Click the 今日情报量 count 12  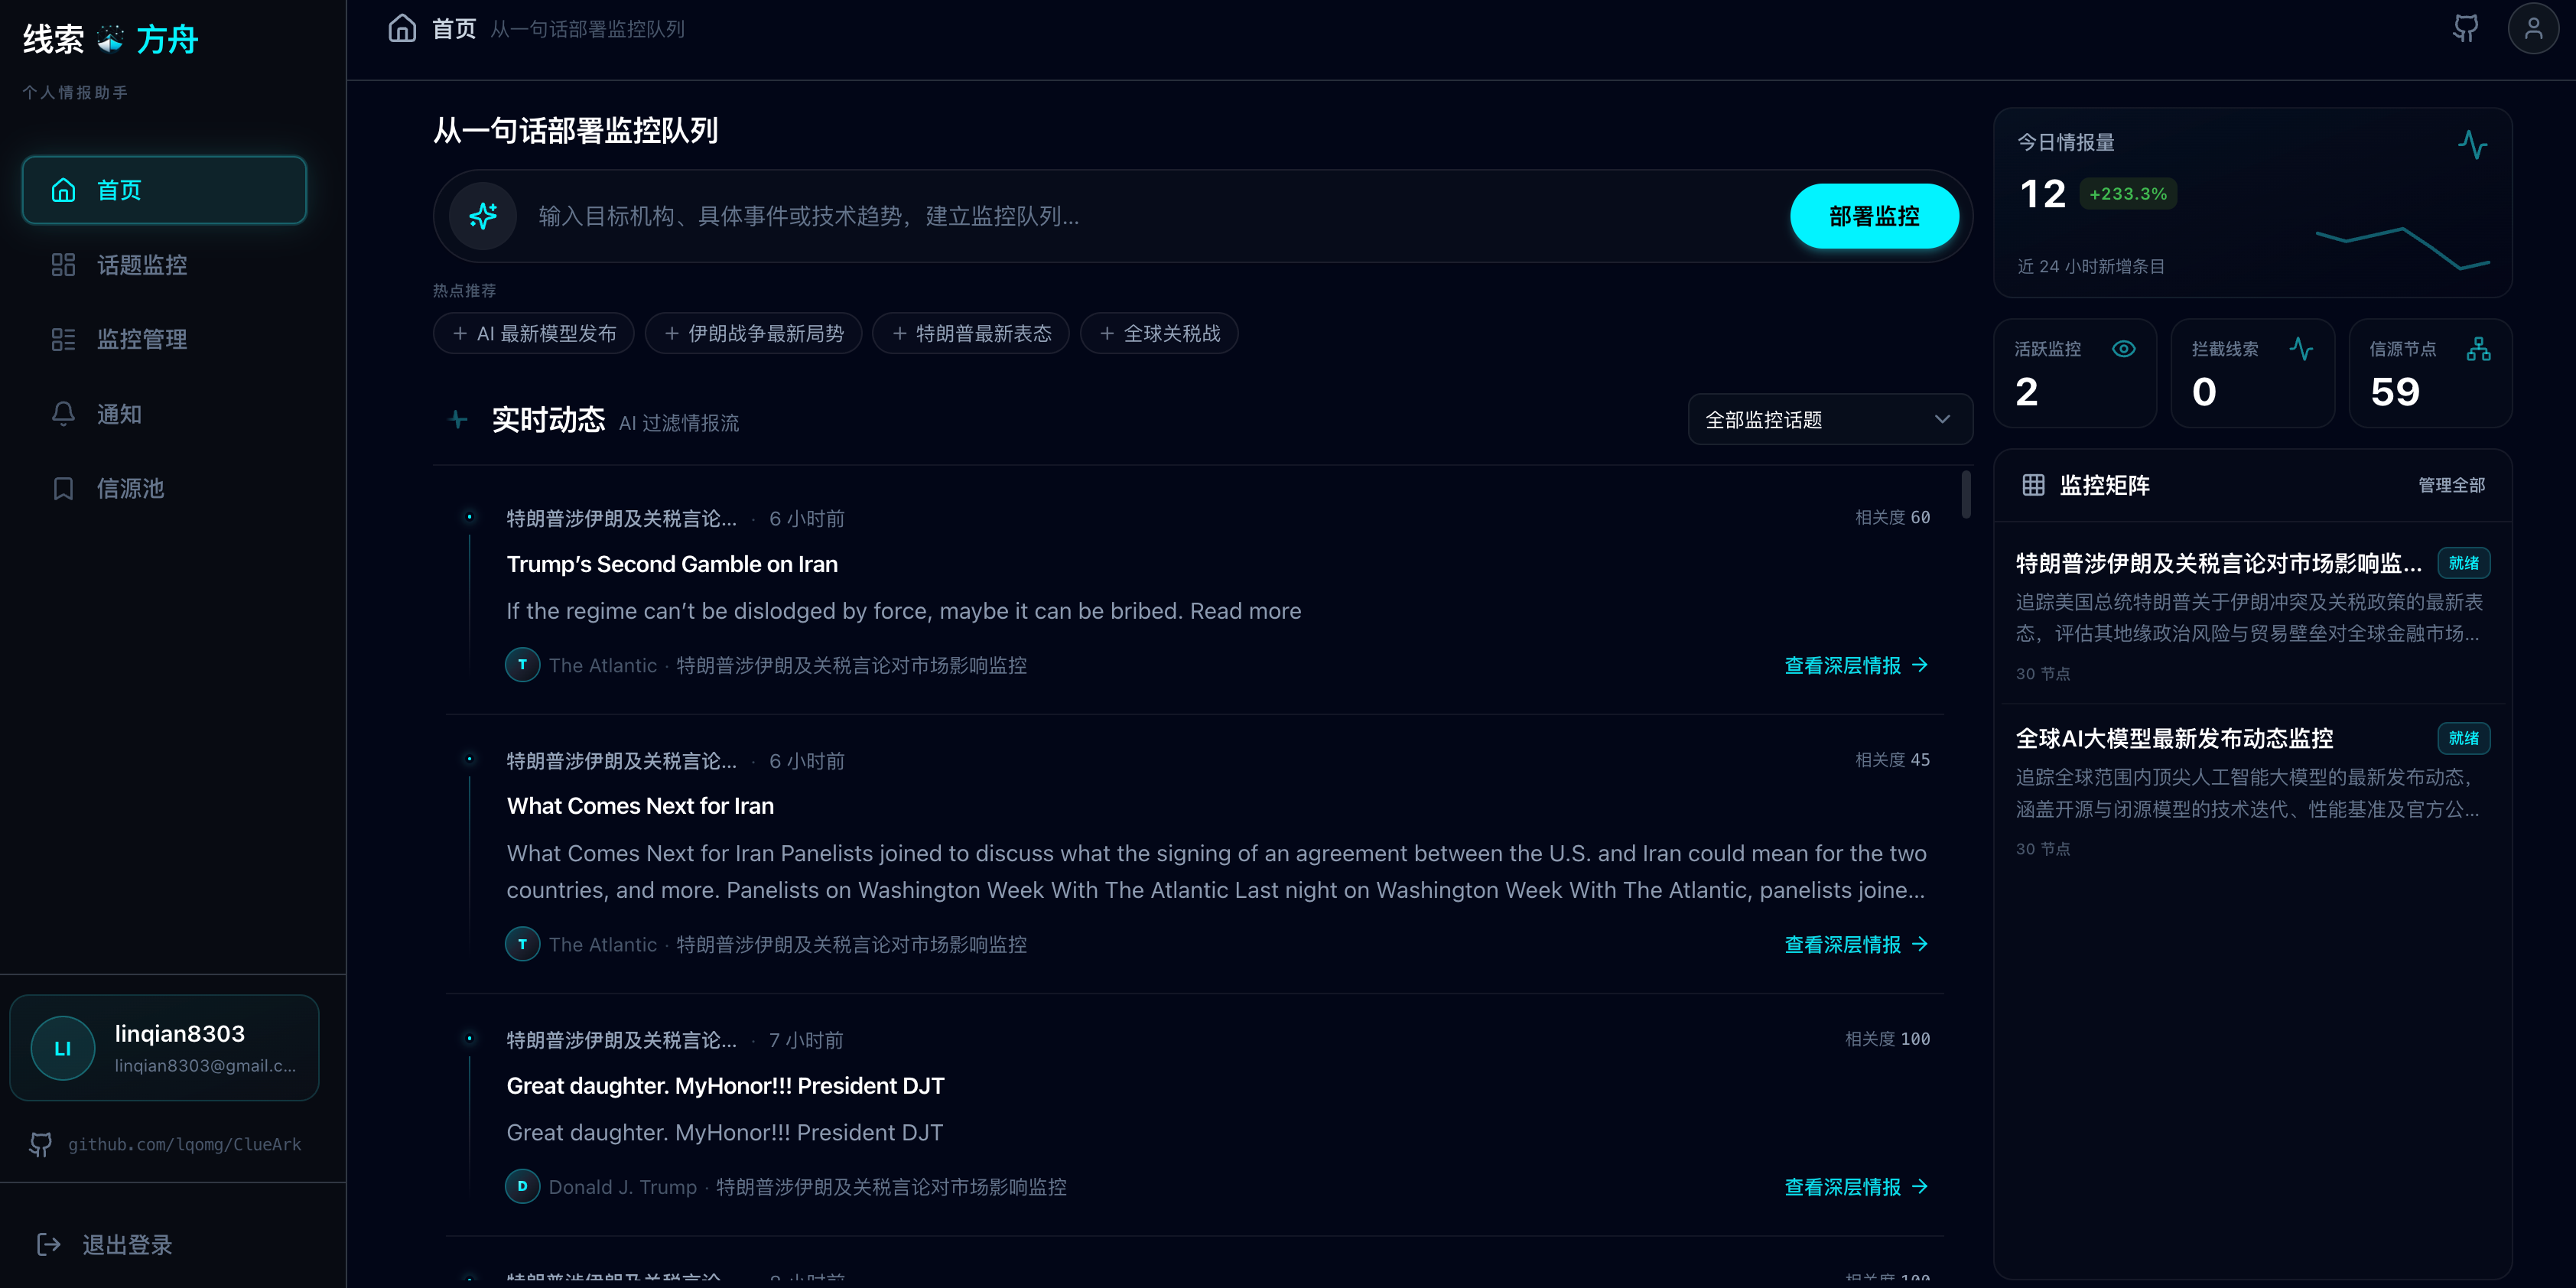tap(2042, 194)
